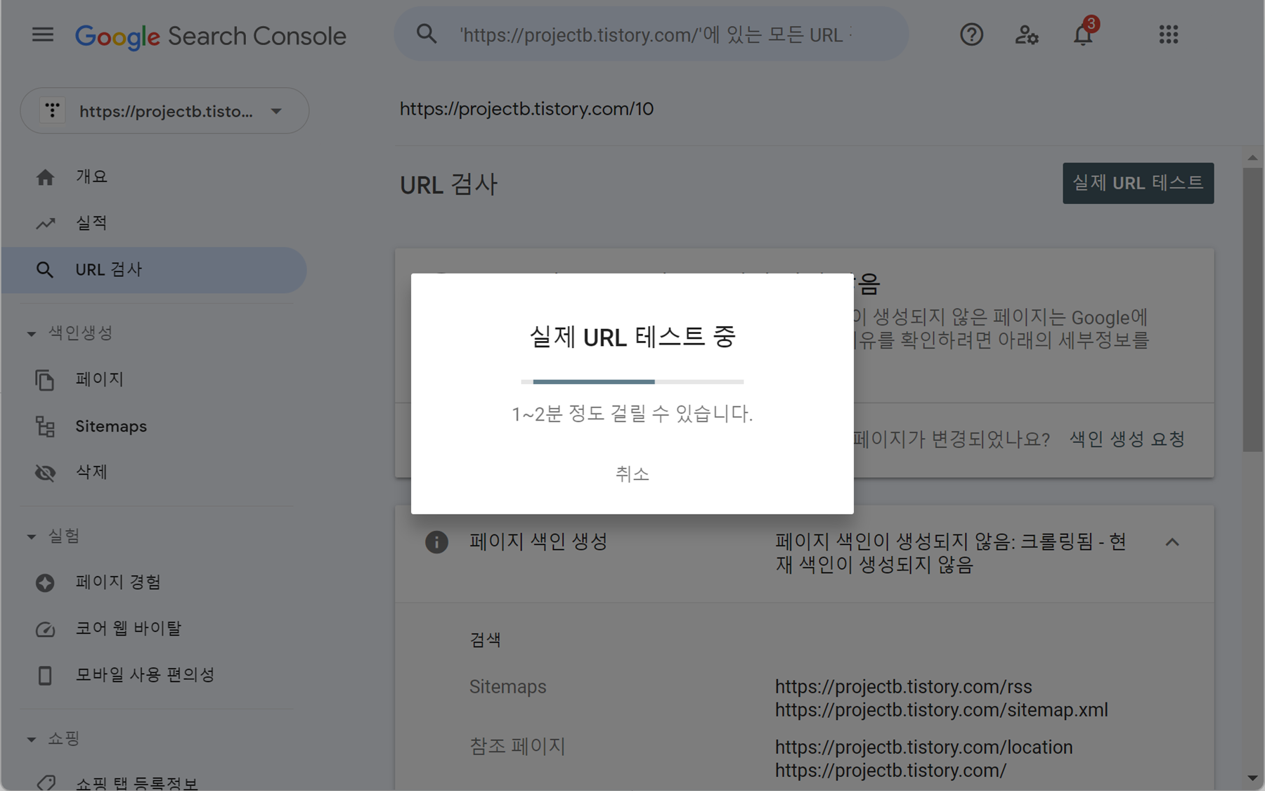Click the Tistory property favicon
1265x791 pixels.
pos(52,110)
